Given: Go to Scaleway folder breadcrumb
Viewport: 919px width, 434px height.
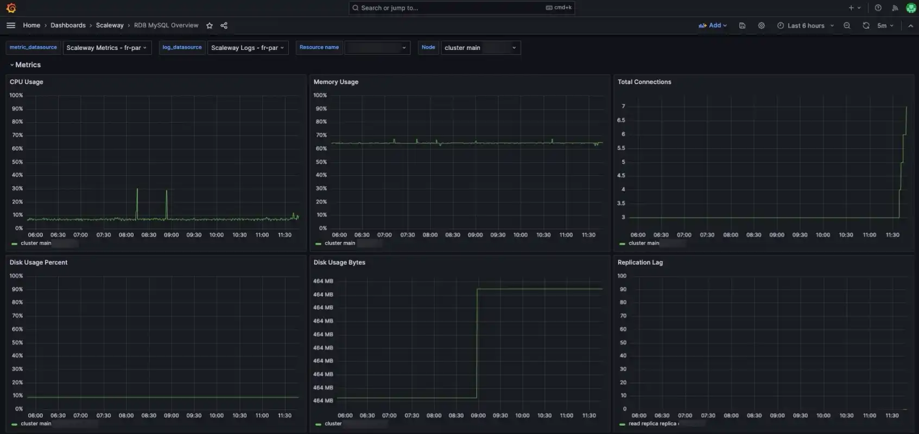Looking at the screenshot, I should click(110, 25).
